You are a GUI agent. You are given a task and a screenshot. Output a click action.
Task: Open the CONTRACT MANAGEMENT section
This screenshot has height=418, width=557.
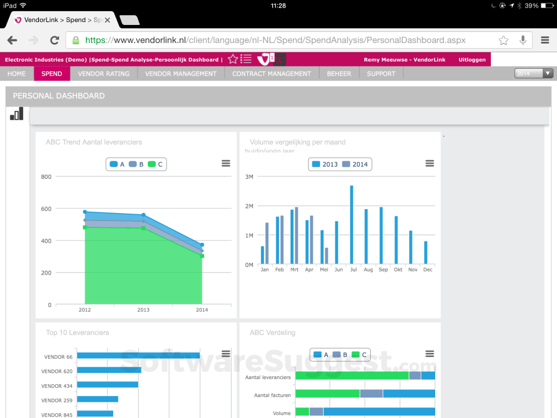click(271, 73)
